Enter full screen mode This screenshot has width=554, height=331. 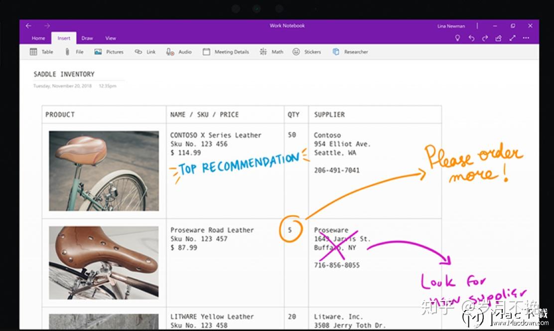pyautogui.click(x=512, y=37)
